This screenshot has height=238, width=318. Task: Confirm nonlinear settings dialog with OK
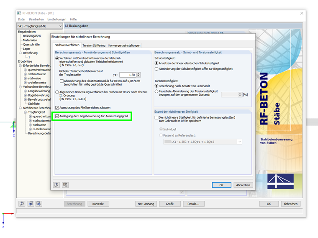[221, 185]
